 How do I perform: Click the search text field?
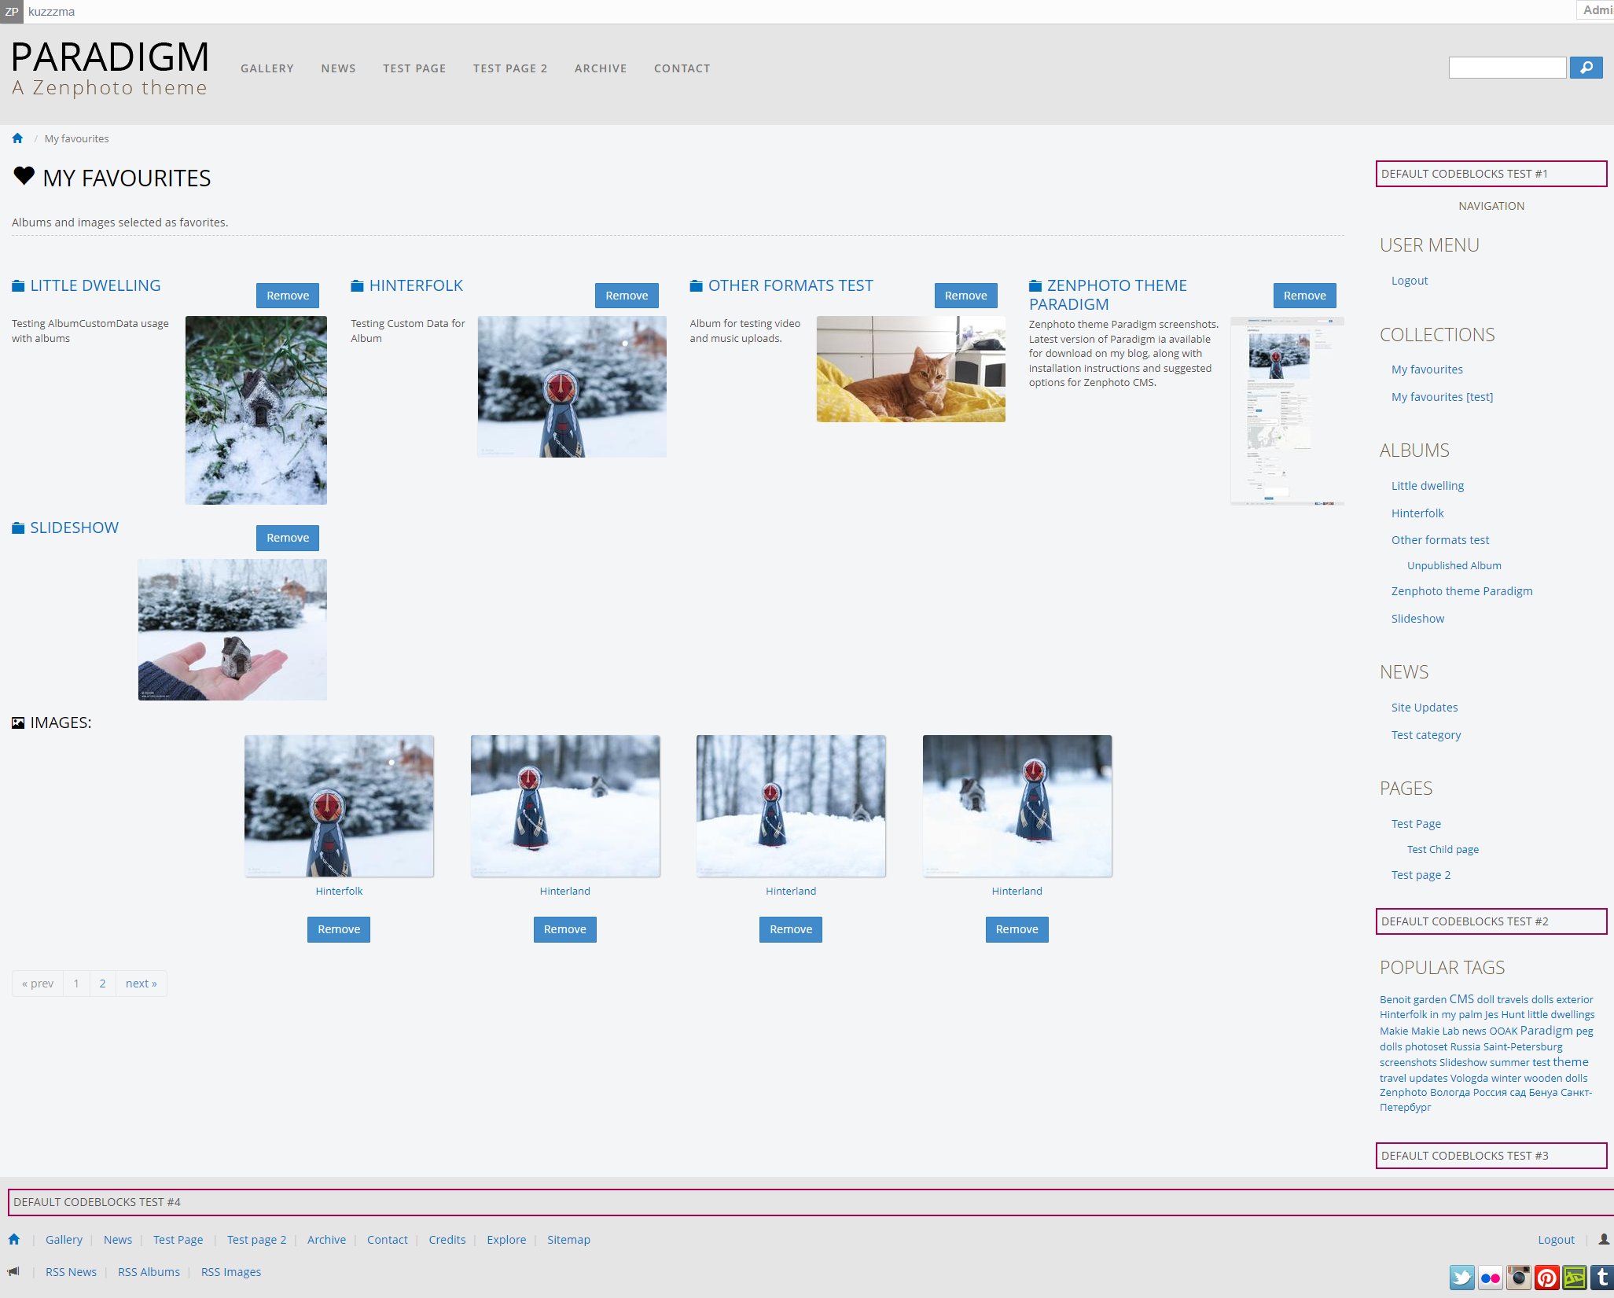point(1506,68)
